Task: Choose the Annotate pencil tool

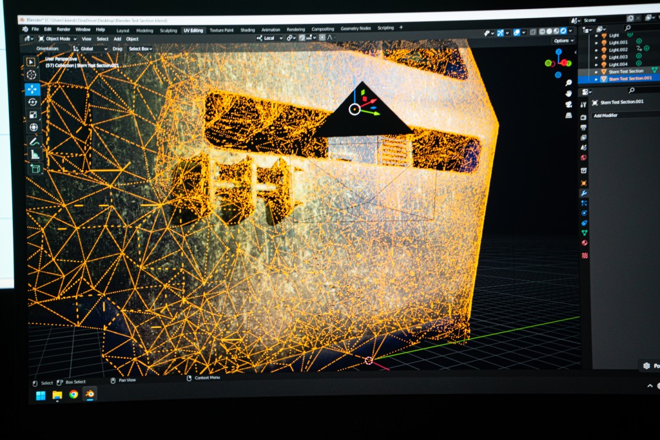Action: tap(34, 141)
